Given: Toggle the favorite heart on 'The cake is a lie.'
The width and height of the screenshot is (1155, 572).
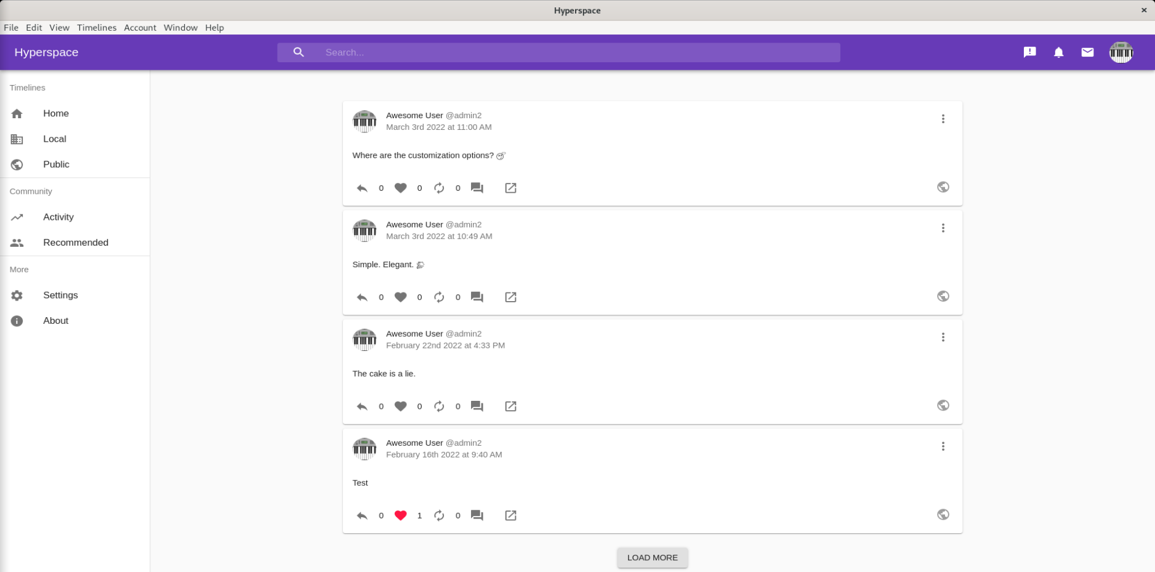Looking at the screenshot, I should [x=400, y=406].
